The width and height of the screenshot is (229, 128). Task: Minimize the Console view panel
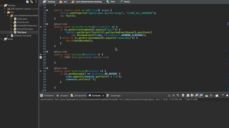click(x=223, y=95)
